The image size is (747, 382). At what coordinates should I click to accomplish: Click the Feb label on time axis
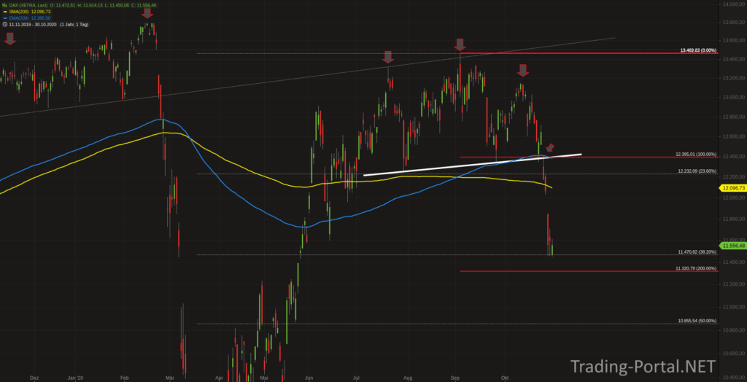[x=124, y=378]
